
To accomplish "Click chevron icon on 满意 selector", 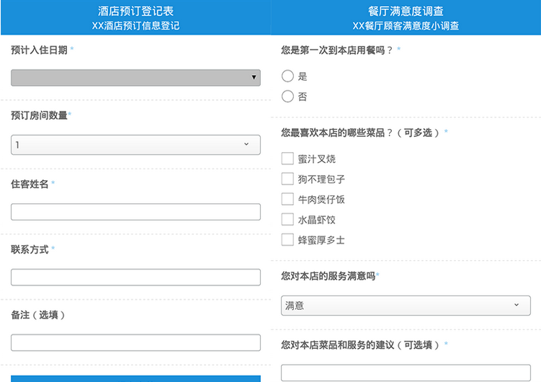I will coord(517,305).
